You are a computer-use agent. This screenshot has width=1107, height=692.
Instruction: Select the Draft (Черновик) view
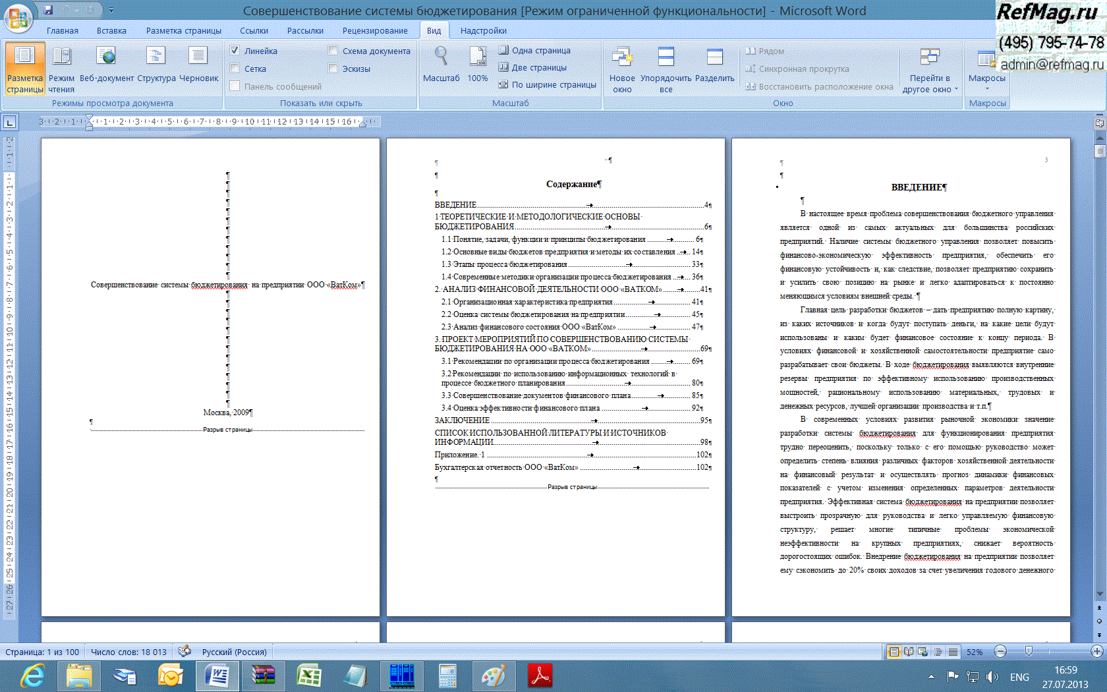tap(198, 66)
